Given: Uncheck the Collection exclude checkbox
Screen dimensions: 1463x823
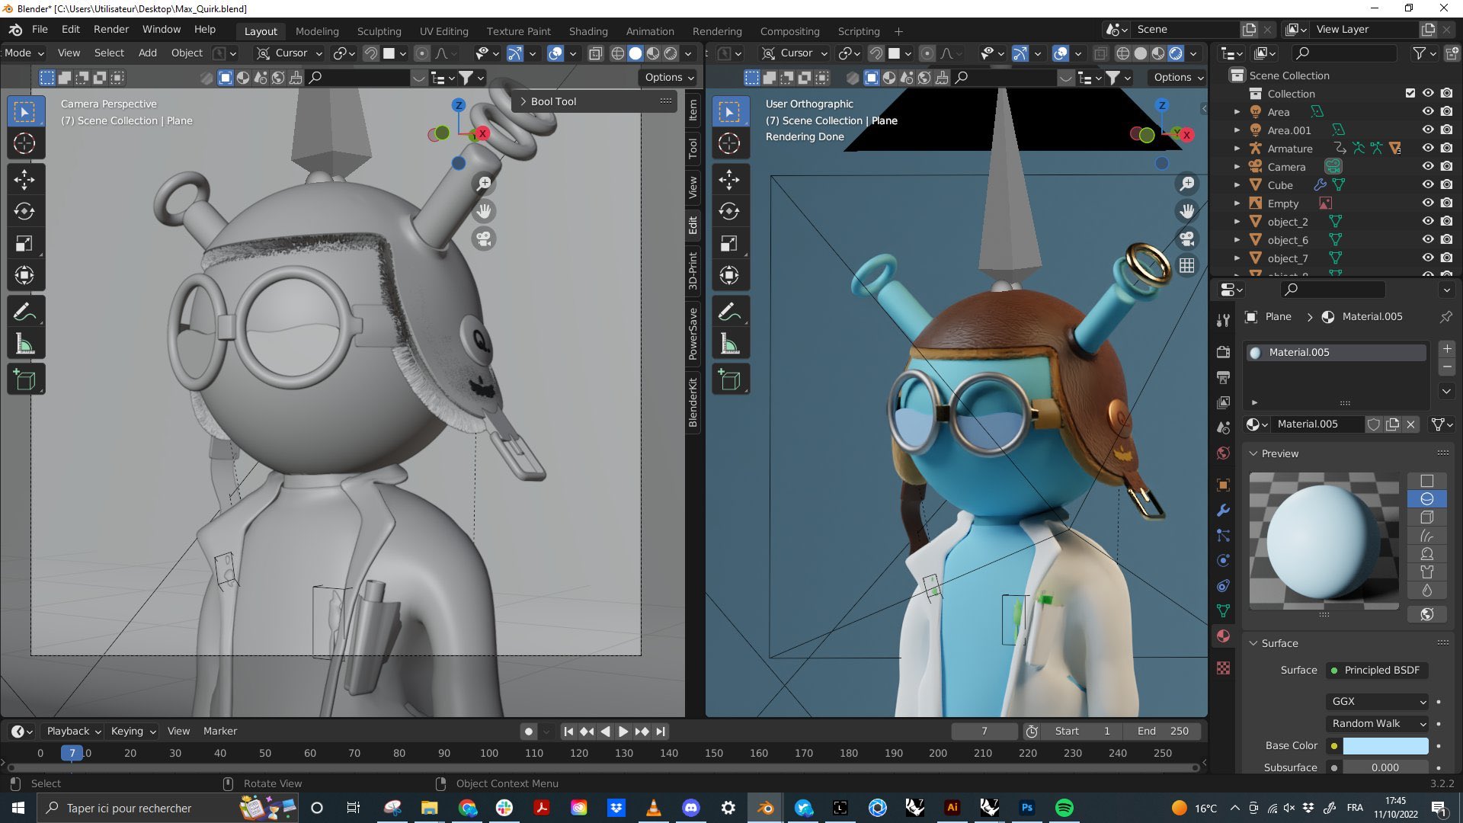Looking at the screenshot, I should pyautogui.click(x=1410, y=93).
